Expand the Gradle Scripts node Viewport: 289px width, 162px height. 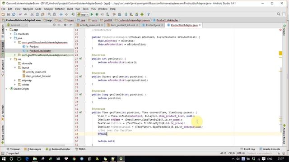tap(7, 89)
